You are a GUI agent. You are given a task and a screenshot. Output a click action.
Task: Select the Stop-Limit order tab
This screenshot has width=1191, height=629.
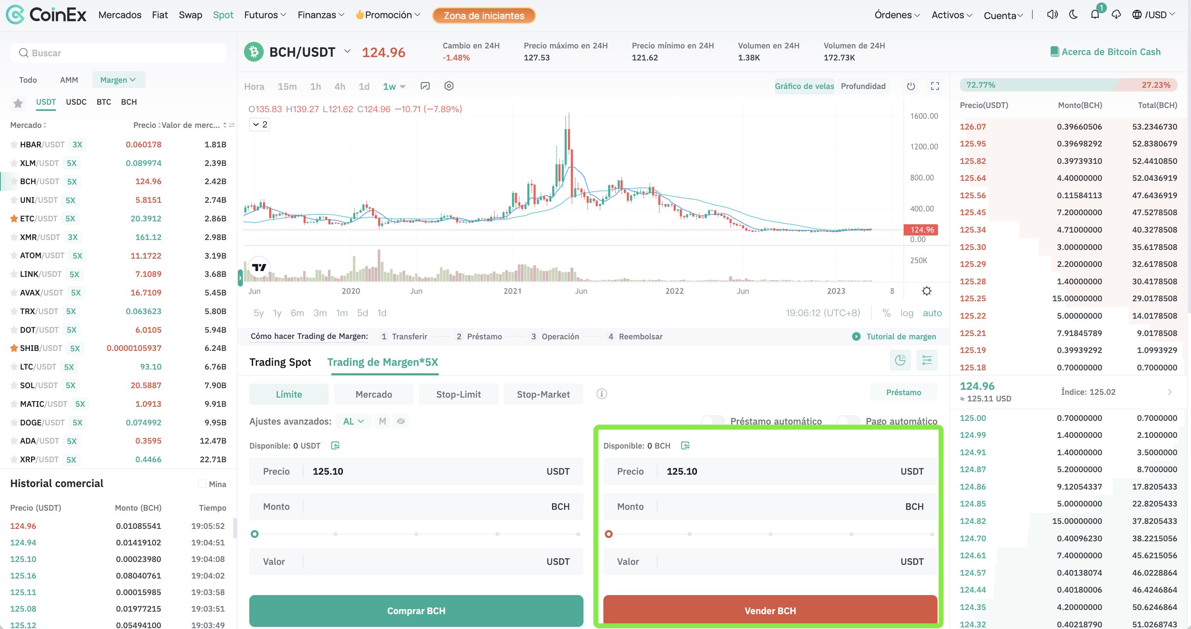(x=458, y=394)
